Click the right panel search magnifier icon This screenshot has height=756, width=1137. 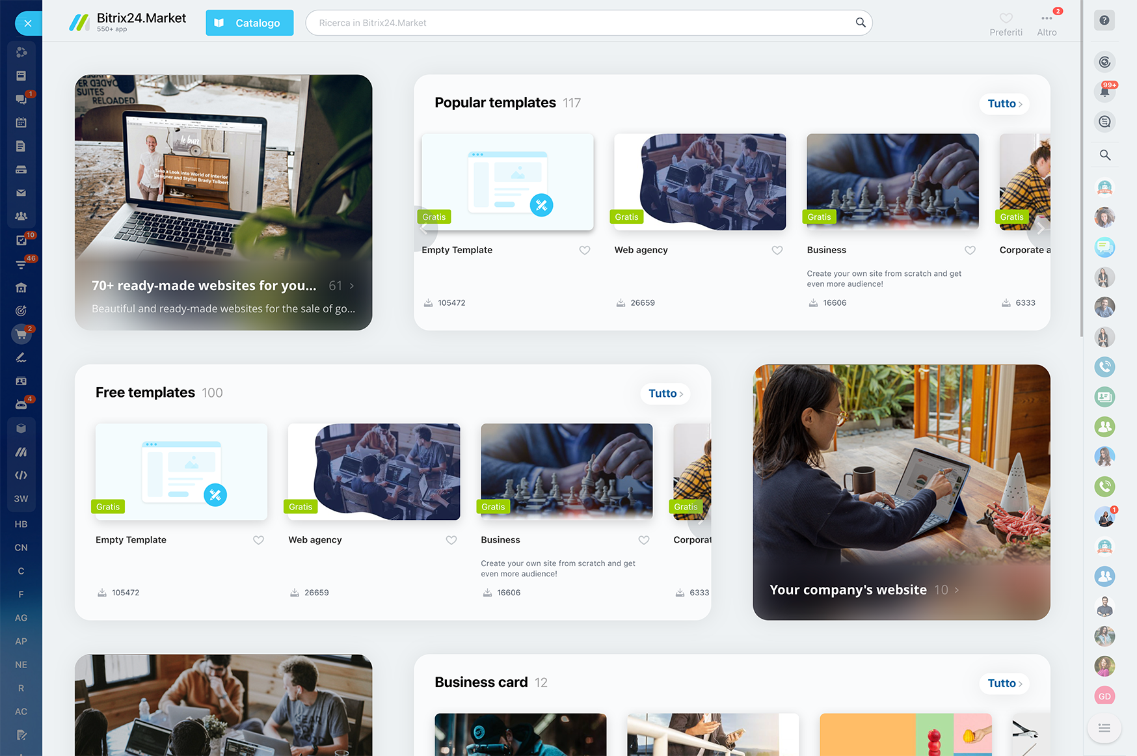(x=1104, y=155)
